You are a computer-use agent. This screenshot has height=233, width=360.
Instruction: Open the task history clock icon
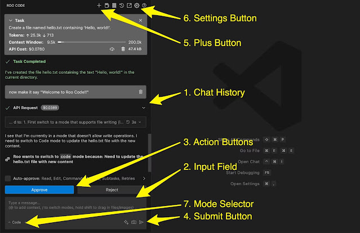122,5
